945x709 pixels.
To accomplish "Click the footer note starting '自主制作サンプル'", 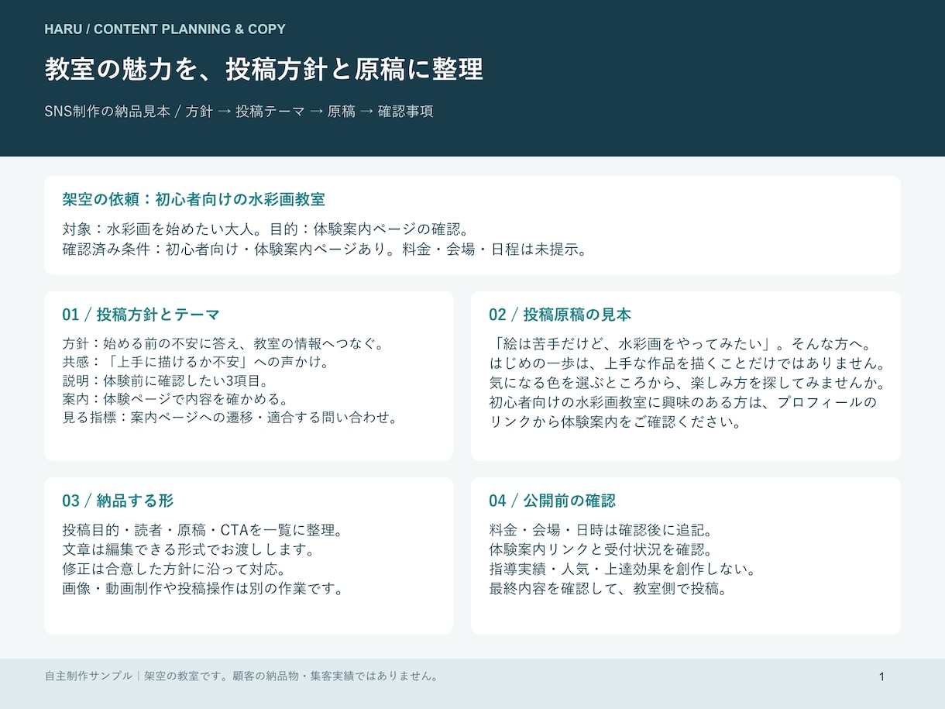I will pyautogui.click(x=243, y=676).
